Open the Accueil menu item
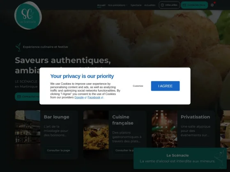This screenshot has width=230, height=172. [x=101, y=5]
